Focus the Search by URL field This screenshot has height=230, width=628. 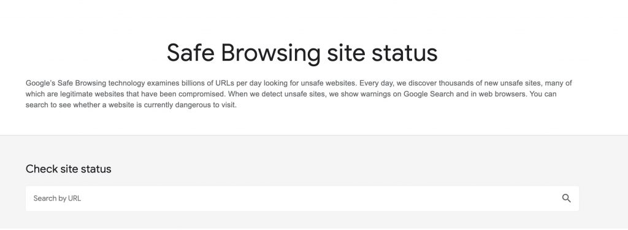coord(302,198)
